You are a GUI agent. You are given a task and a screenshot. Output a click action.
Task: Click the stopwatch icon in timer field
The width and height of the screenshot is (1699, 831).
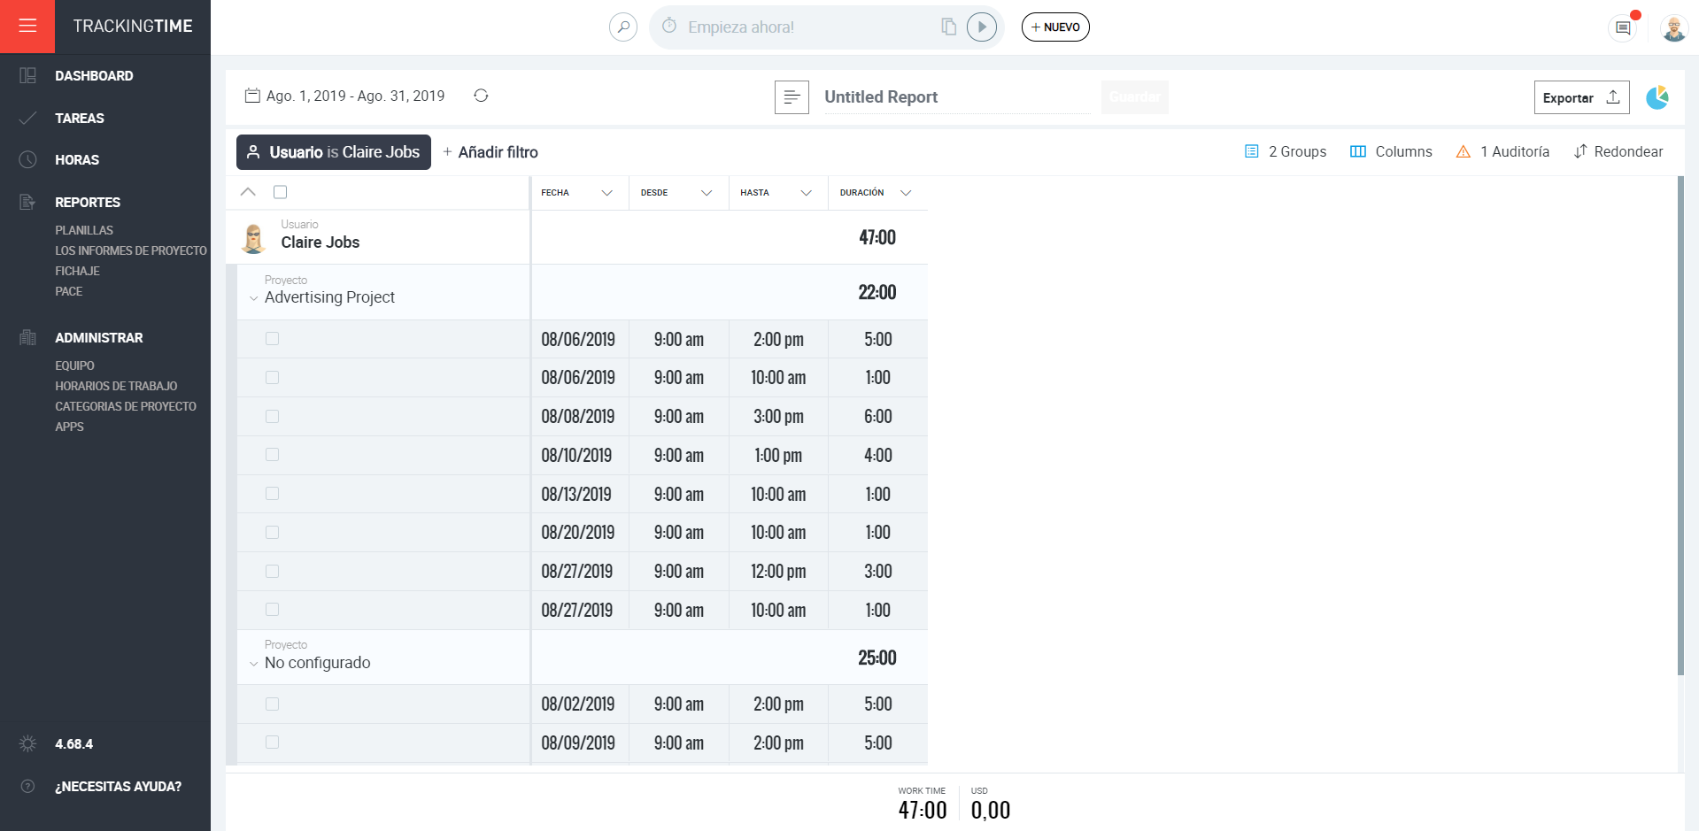click(x=669, y=26)
